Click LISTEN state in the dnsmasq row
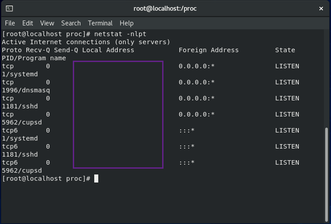 tap(287, 82)
